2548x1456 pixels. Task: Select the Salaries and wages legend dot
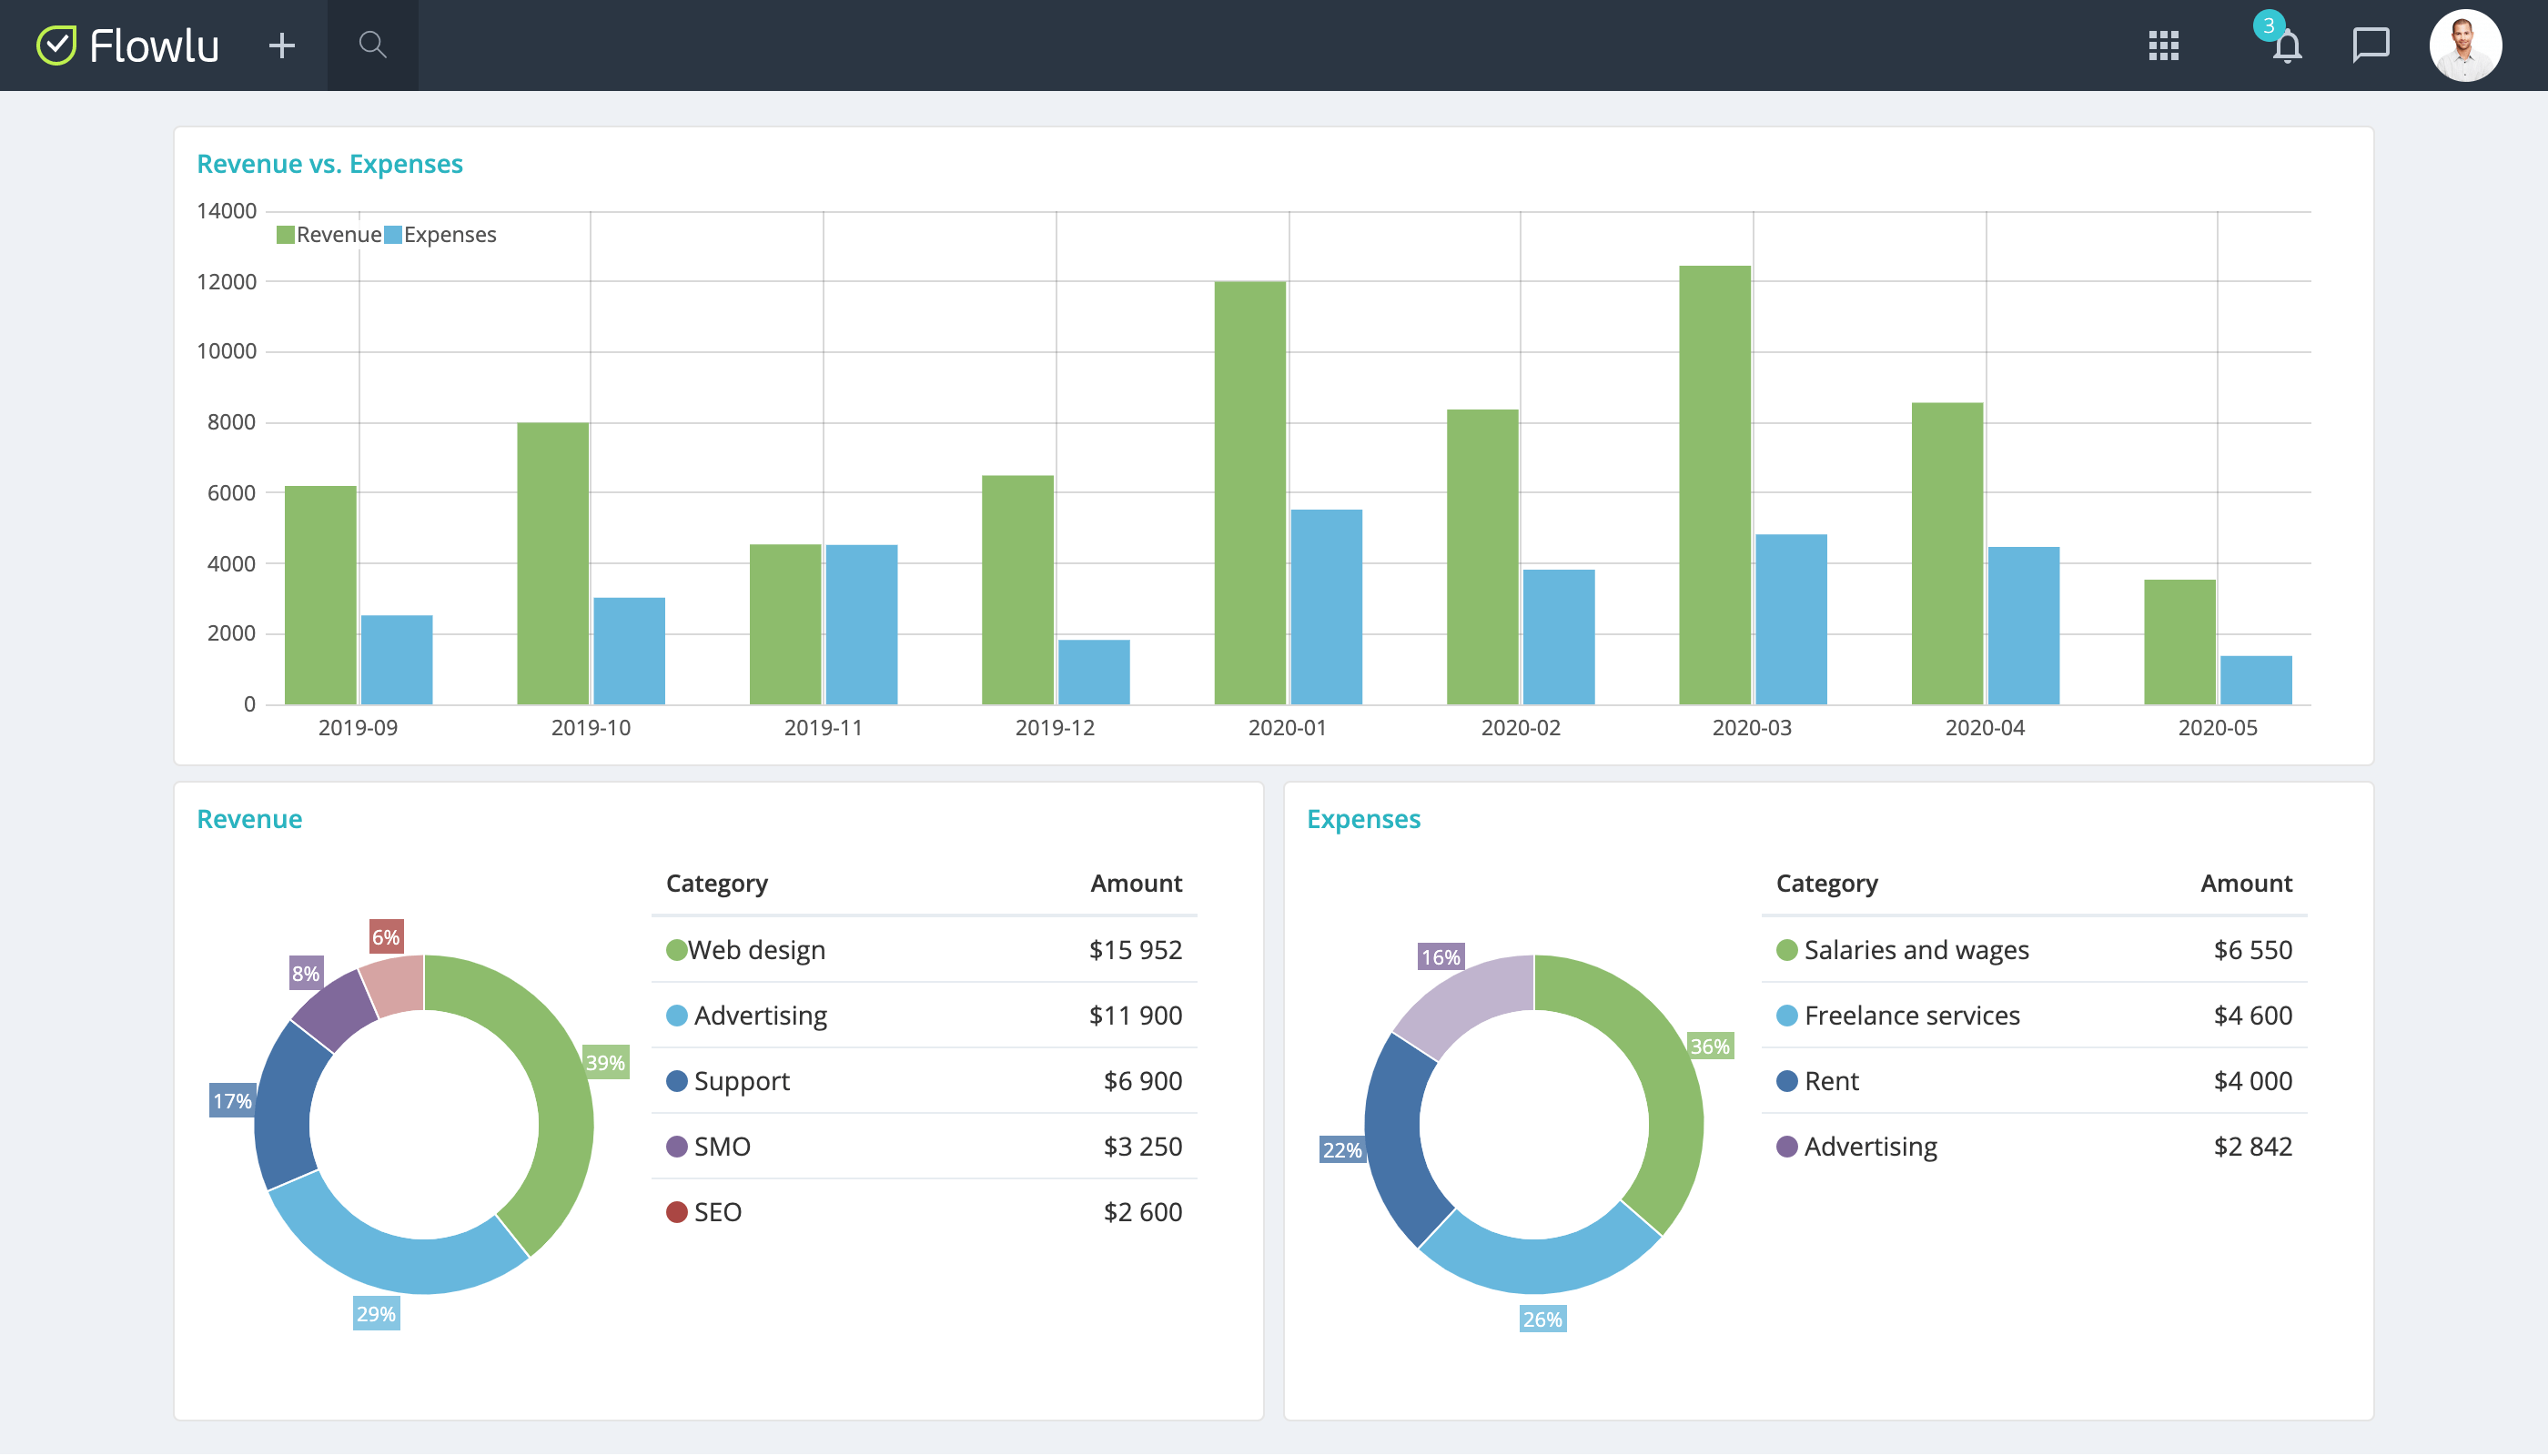point(1786,949)
